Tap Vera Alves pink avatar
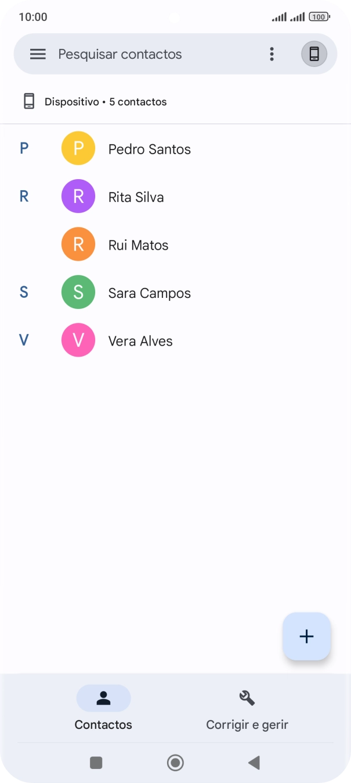Image resolution: width=351 pixels, height=783 pixels. click(78, 340)
